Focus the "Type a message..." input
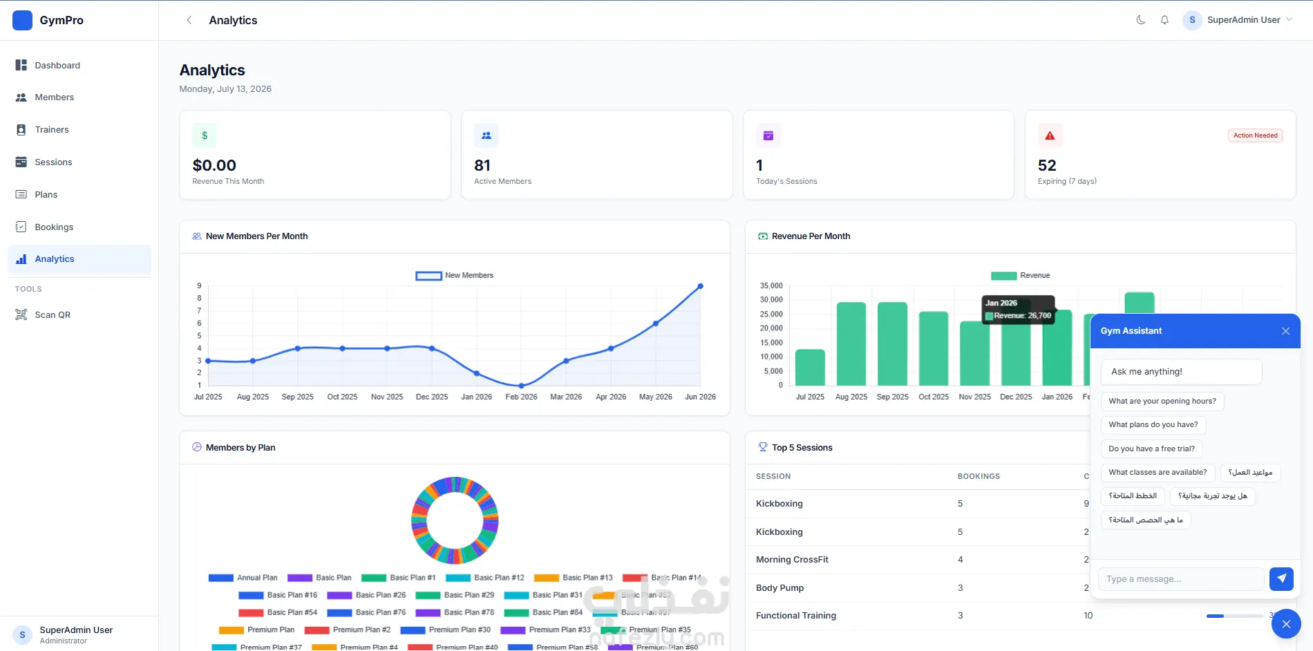 coord(1181,579)
